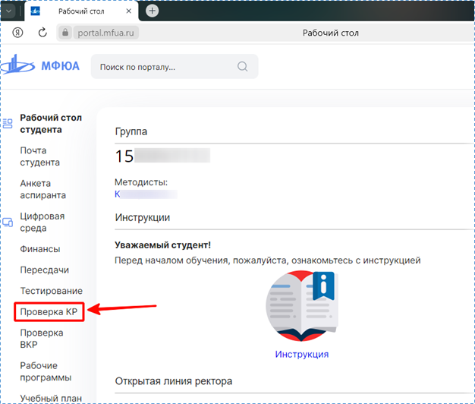Click the Инструкции section heading
This screenshot has height=404, width=475.
143,218
